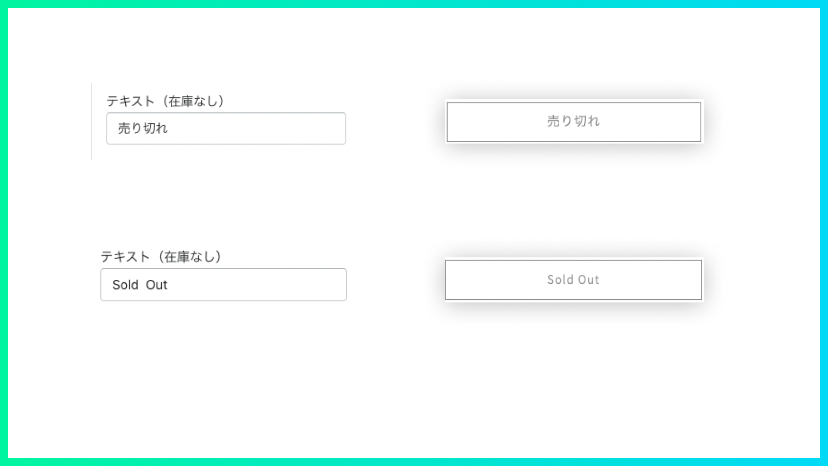Click the word 'Out' in the text field
This screenshot has height=466, width=828.
click(156, 285)
